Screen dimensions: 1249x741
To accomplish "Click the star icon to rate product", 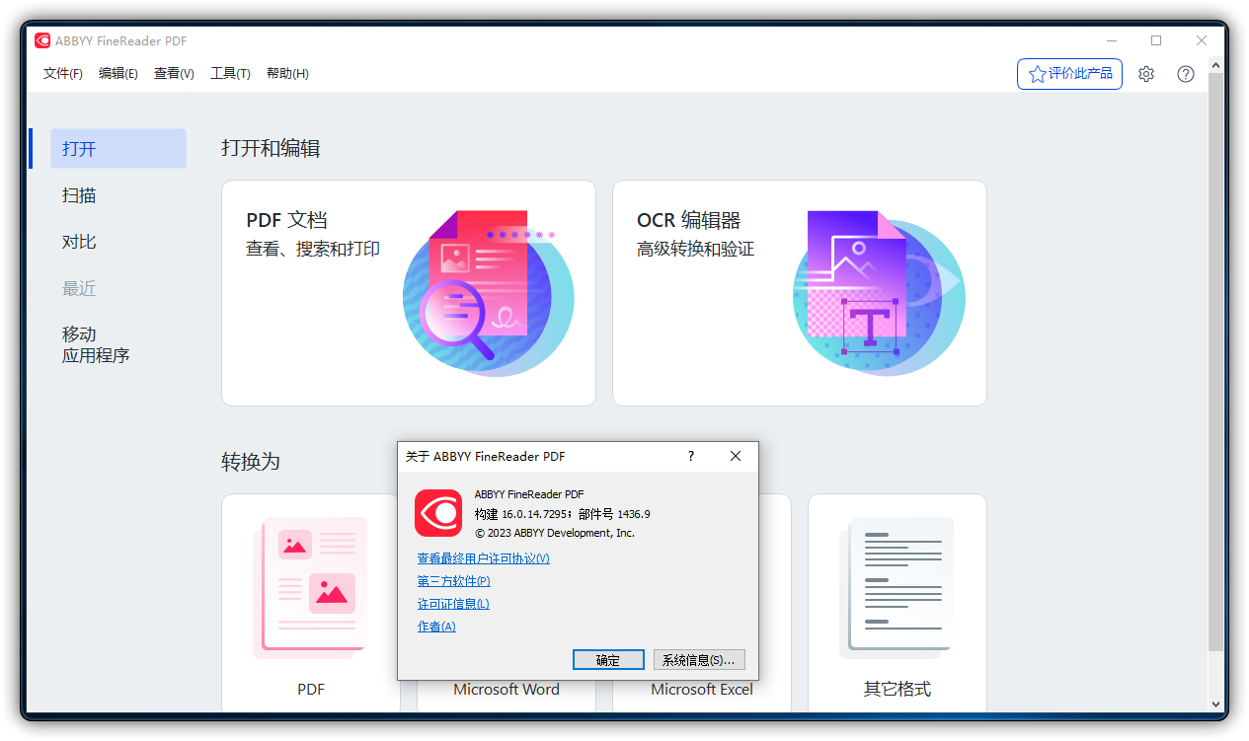I will click(x=1037, y=74).
